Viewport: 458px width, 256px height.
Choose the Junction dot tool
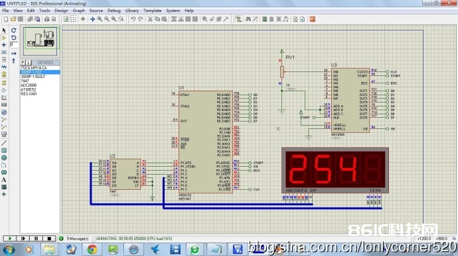4,45
